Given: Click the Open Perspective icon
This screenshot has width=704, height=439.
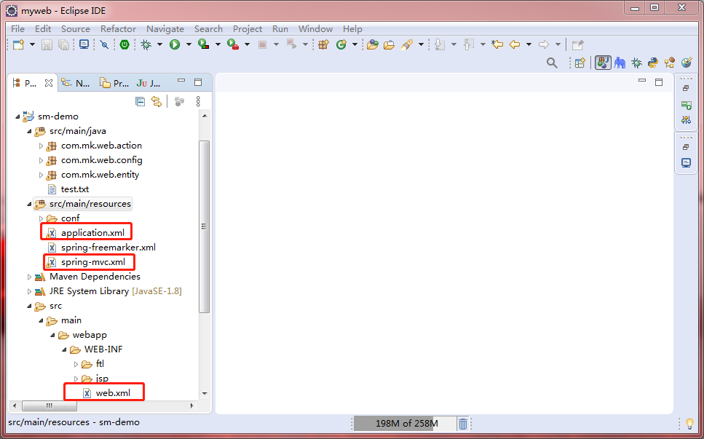Looking at the screenshot, I should pyautogui.click(x=580, y=63).
